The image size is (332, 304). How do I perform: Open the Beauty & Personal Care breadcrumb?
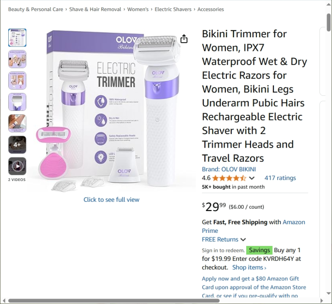[35, 9]
